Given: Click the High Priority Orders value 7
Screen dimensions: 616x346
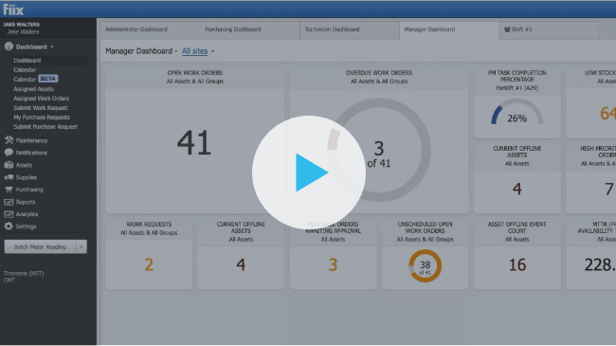Looking at the screenshot, I should (x=609, y=190).
